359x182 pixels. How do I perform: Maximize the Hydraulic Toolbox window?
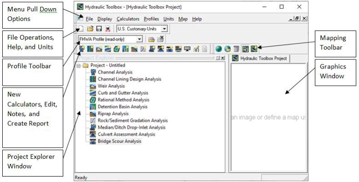pyautogui.click(x=282, y=7)
